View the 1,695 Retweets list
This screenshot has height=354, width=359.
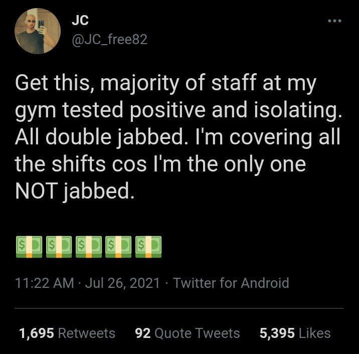pos(67,333)
